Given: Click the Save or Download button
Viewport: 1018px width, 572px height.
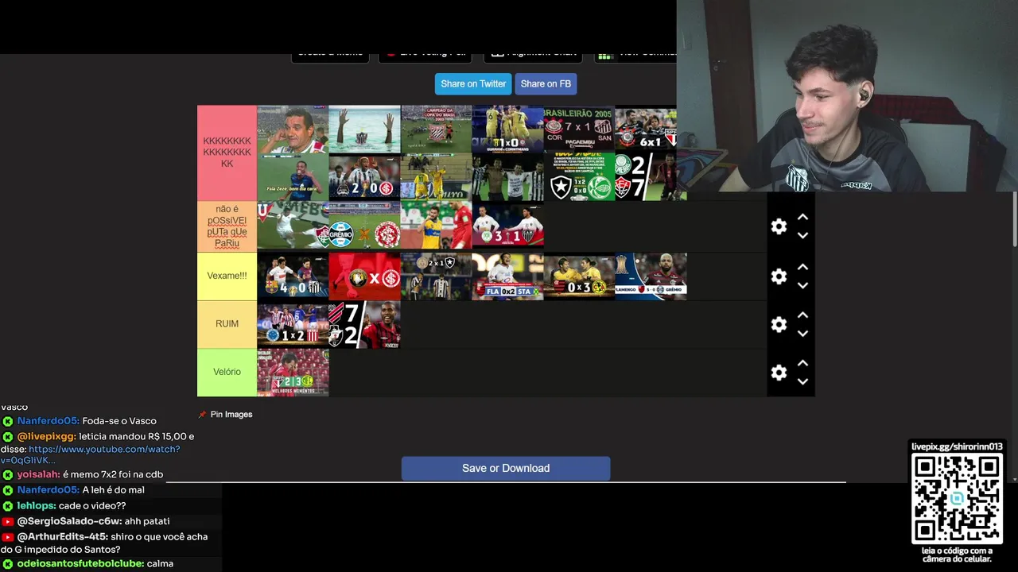Looking at the screenshot, I should [506, 468].
